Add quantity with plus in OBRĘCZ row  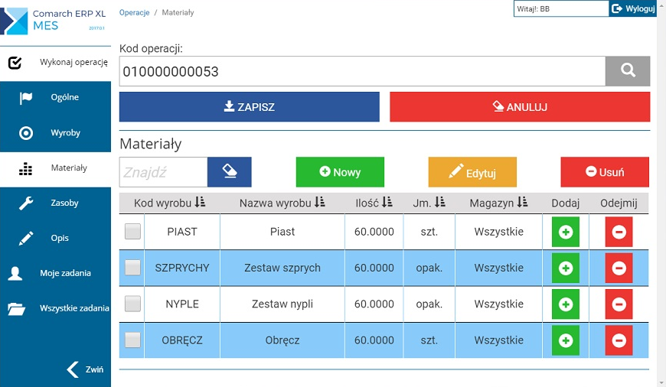click(566, 340)
